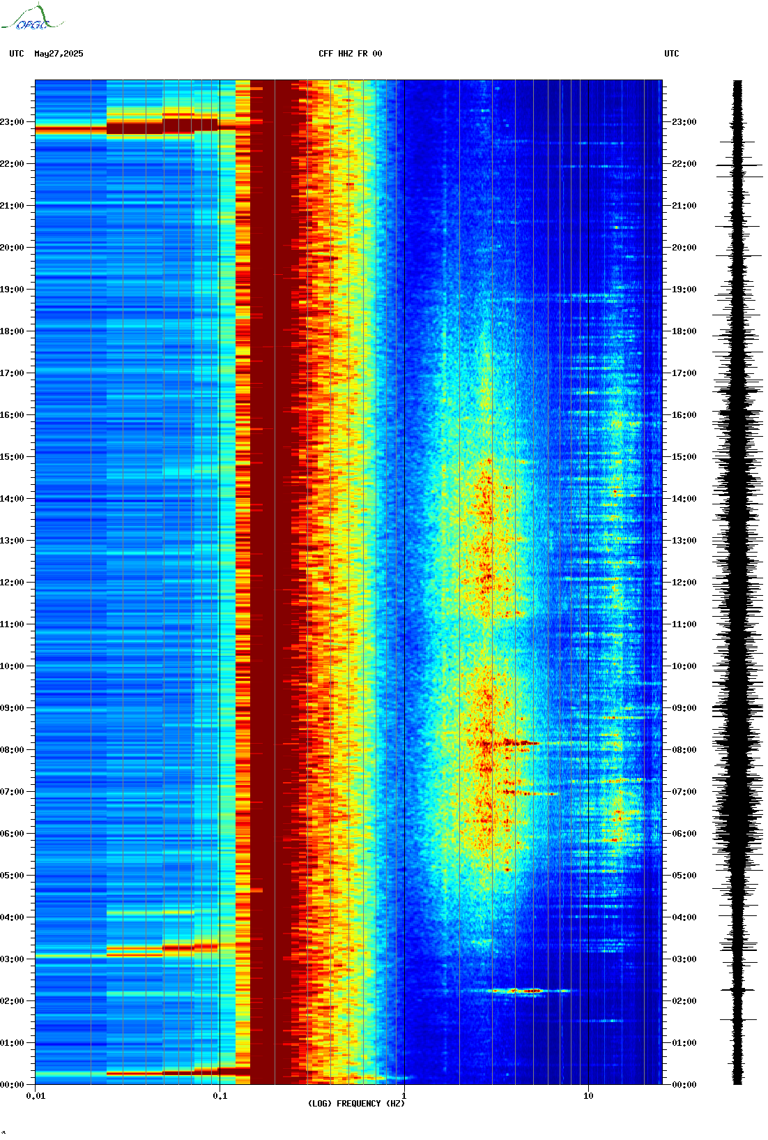Click the left-axis 18:00 time label

(12, 331)
